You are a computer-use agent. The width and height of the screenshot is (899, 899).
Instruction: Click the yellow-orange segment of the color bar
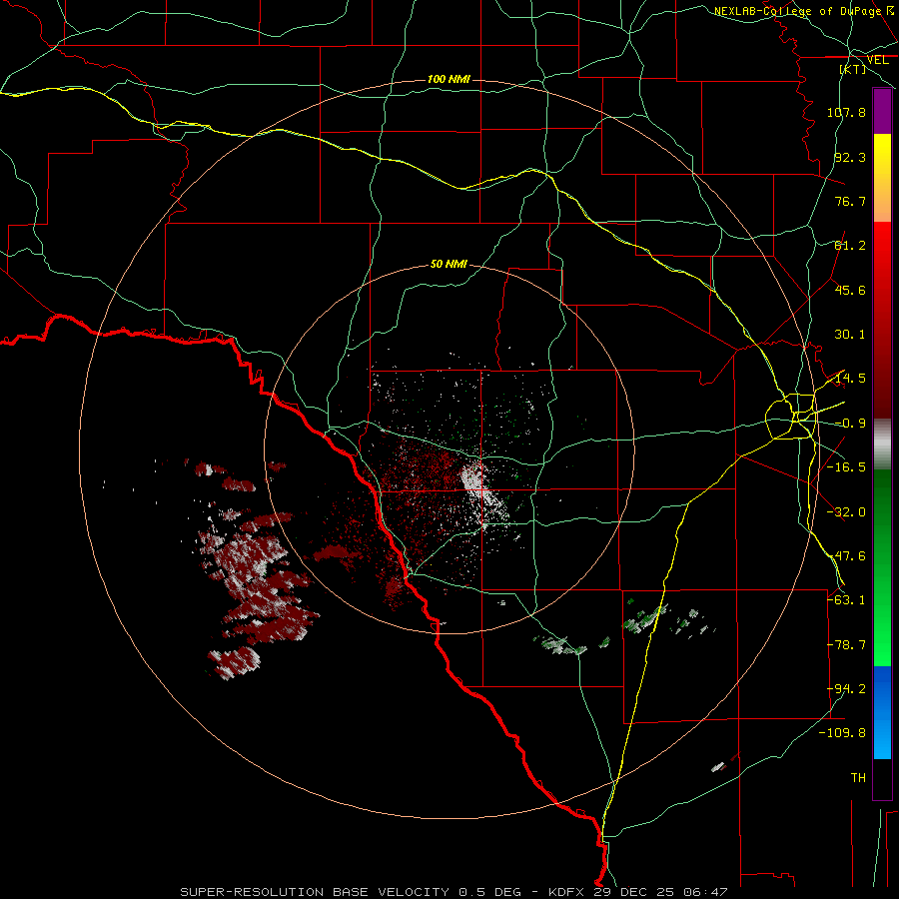pos(882,178)
